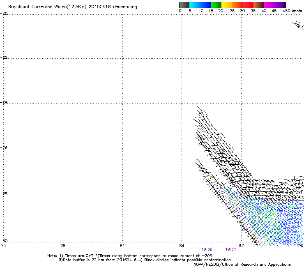The image size is (304, 267).
Task: Pick the red 30-35 knots color segment
Action: (248, 5)
